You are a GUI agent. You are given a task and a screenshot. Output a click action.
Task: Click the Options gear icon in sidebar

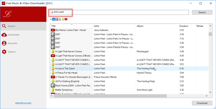(4, 52)
